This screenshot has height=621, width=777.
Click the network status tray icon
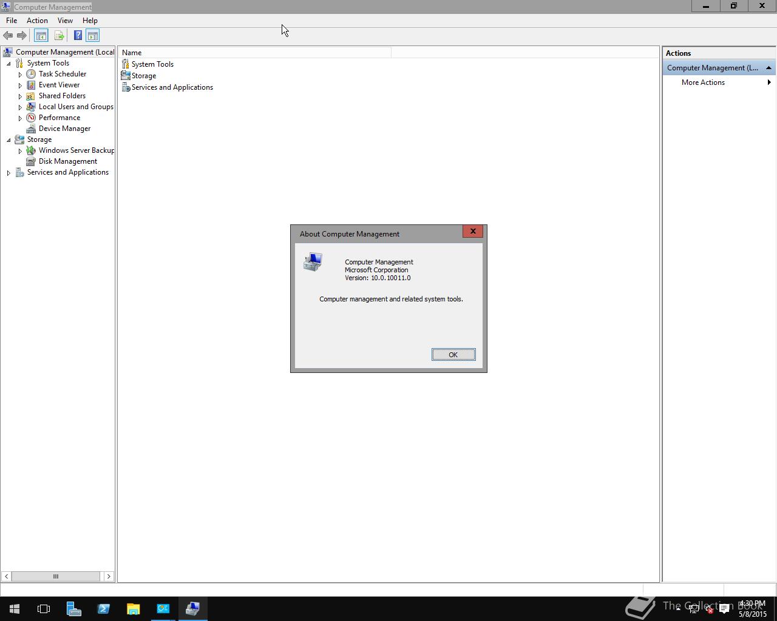click(x=694, y=609)
